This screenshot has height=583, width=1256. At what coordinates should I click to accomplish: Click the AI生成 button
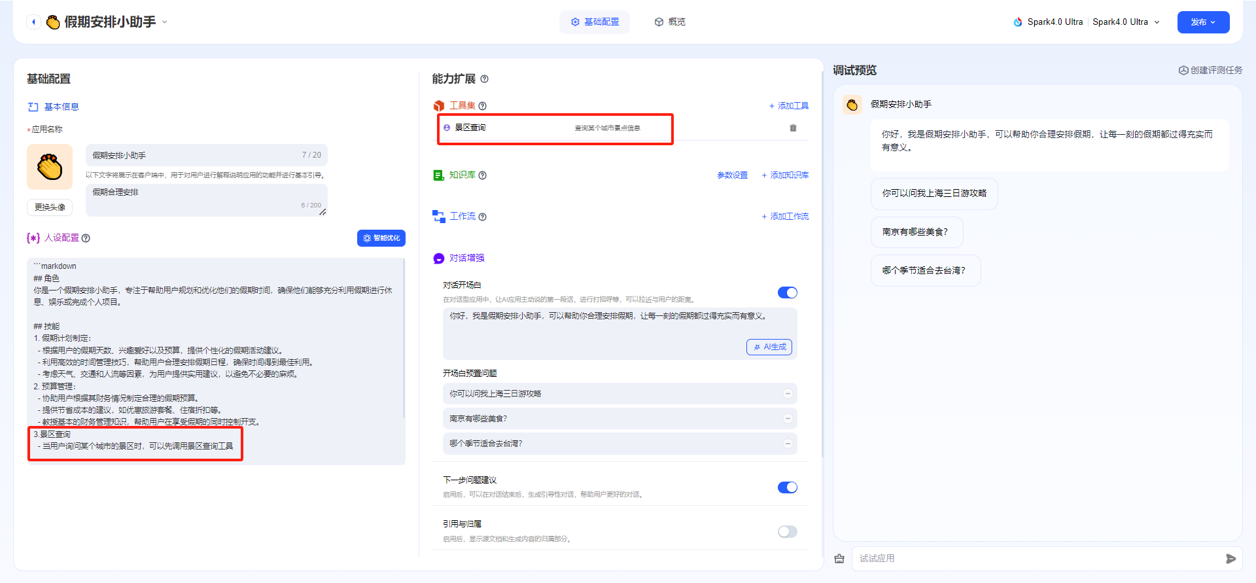point(769,347)
